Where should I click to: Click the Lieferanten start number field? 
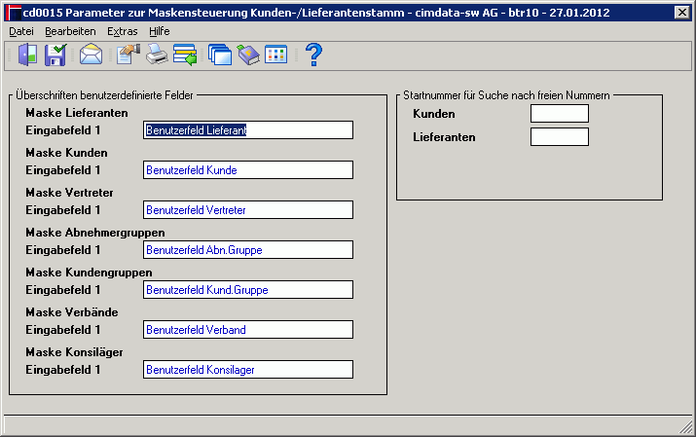point(560,136)
